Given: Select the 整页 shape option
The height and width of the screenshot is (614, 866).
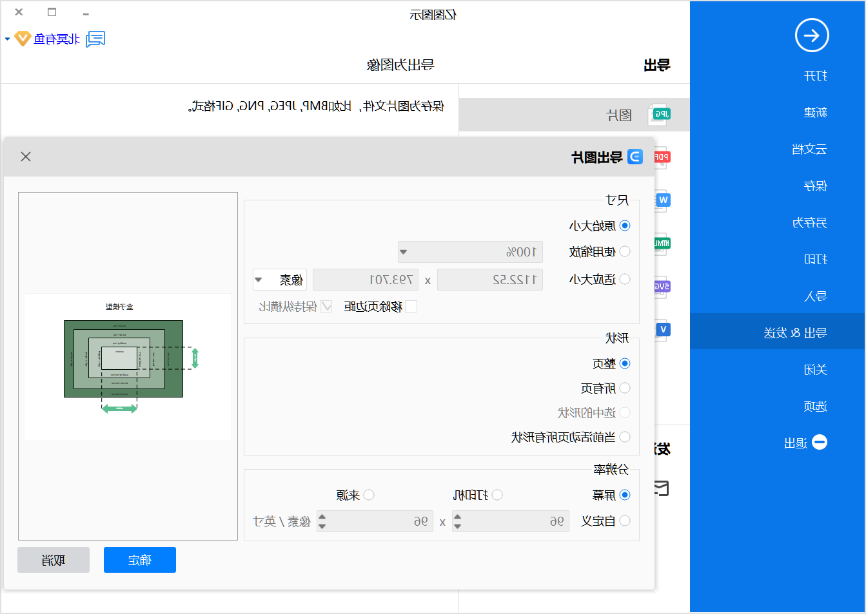Looking at the screenshot, I should [x=625, y=363].
